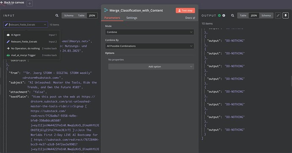292x153 pixels.
Task: Click the mail_at_morys Trigger inbox icon
Action: click(x=8, y=55)
